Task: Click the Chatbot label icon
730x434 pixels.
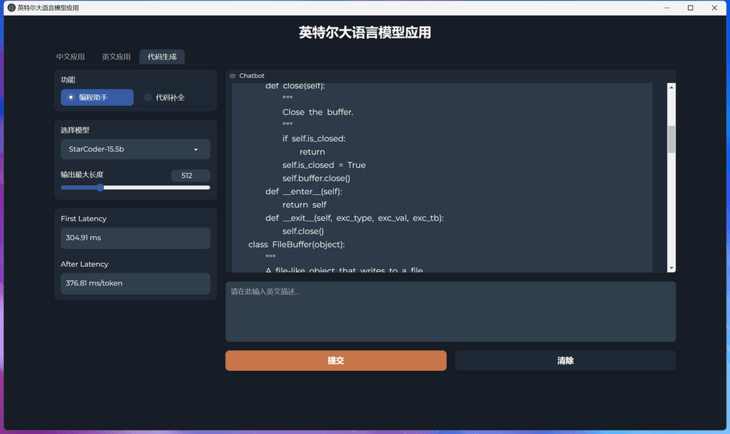Action: [x=232, y=76]
